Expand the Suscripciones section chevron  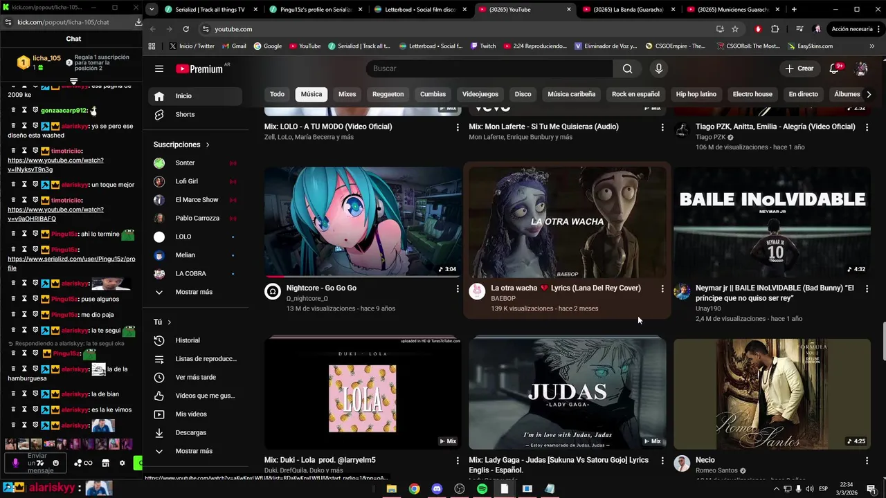[x=207, y=145]
